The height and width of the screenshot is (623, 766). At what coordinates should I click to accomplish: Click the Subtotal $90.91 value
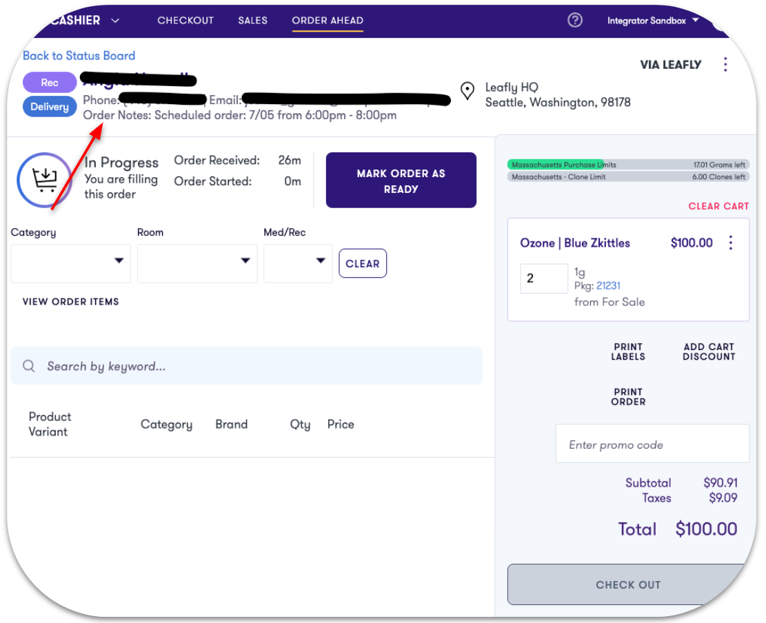[x=720, y=482]
